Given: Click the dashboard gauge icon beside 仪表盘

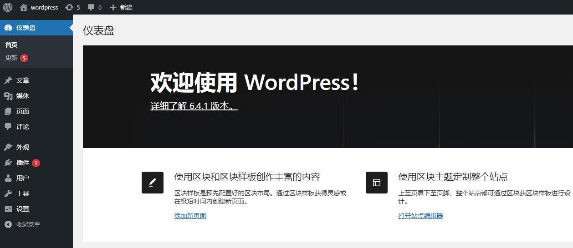Looking at the screenshot, I should point(8,28).
